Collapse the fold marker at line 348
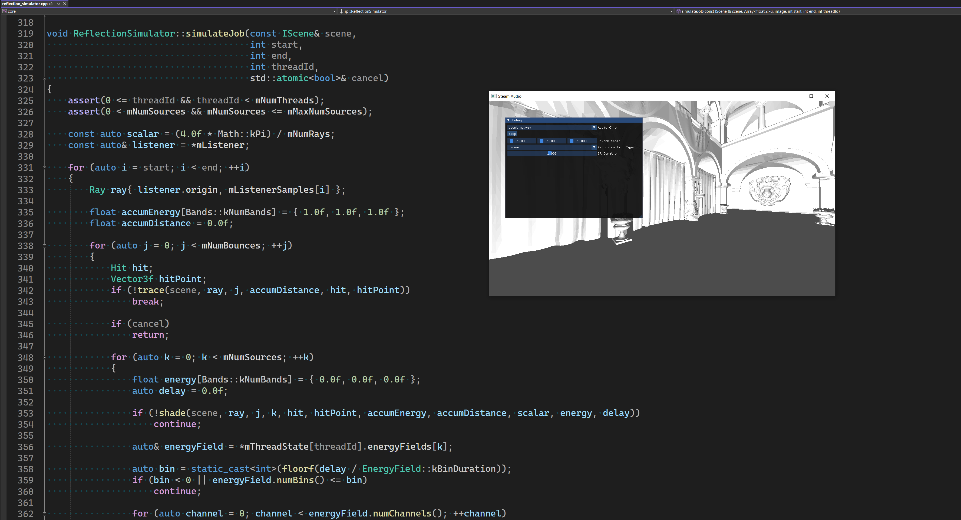961x520 pixels. pyautogui.click(x=44, y=357)
